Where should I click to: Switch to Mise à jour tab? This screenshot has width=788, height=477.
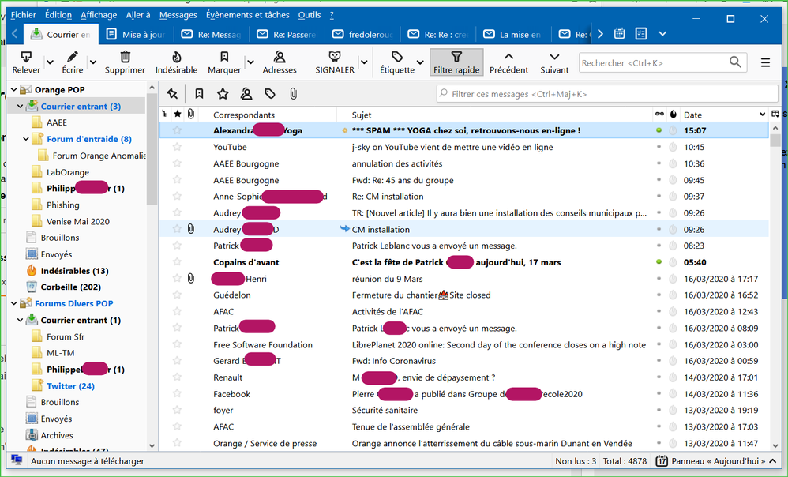coord(136,34)
